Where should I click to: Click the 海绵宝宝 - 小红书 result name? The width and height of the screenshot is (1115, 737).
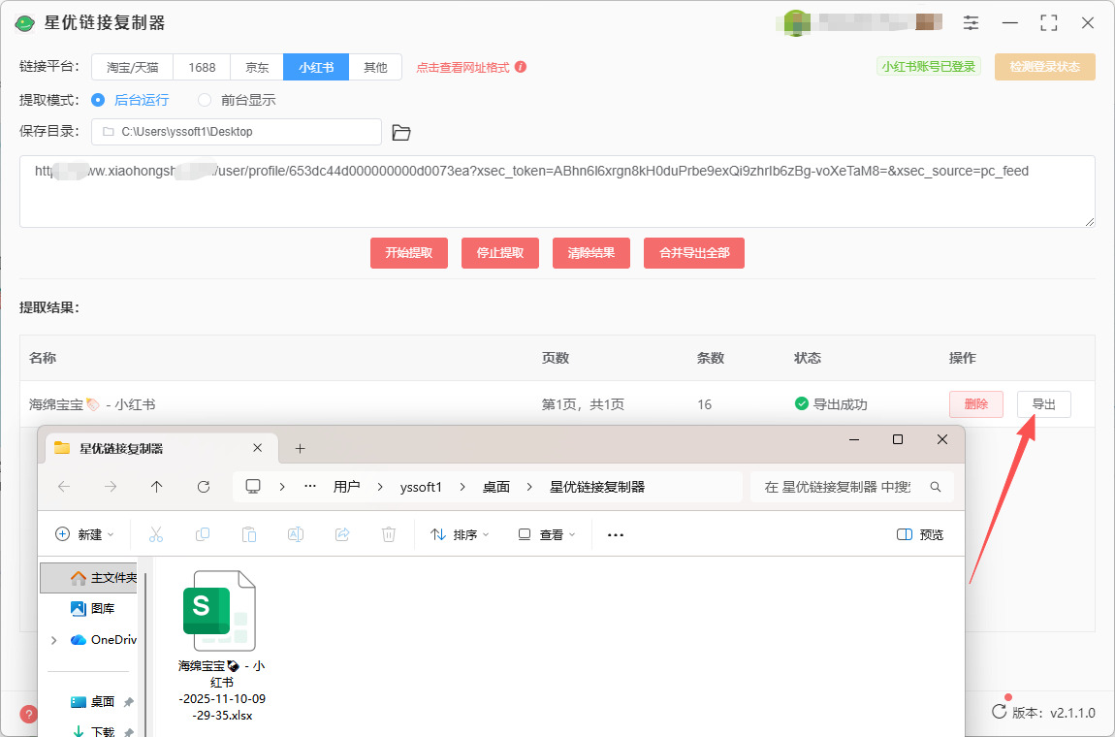click(92, 404)
